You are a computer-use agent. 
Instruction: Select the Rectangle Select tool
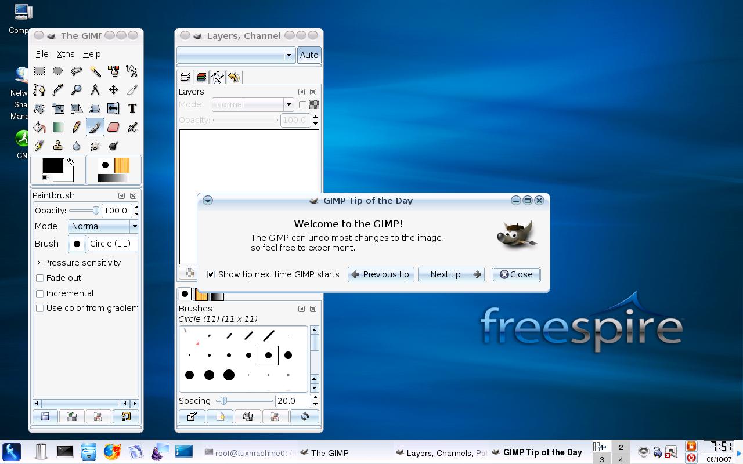(39, 71)
